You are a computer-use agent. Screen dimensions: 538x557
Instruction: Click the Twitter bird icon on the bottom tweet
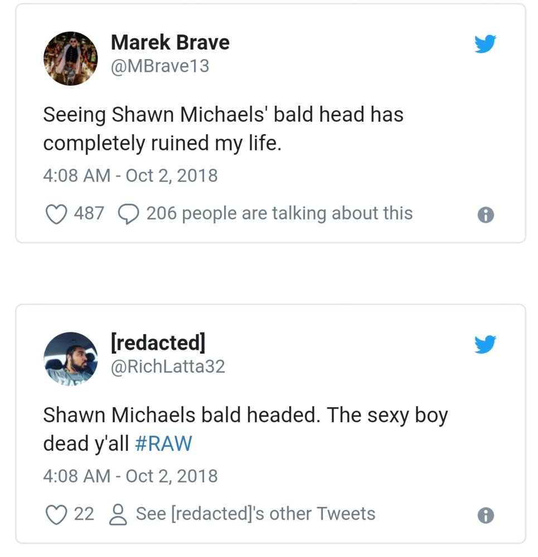coord(486,344)
